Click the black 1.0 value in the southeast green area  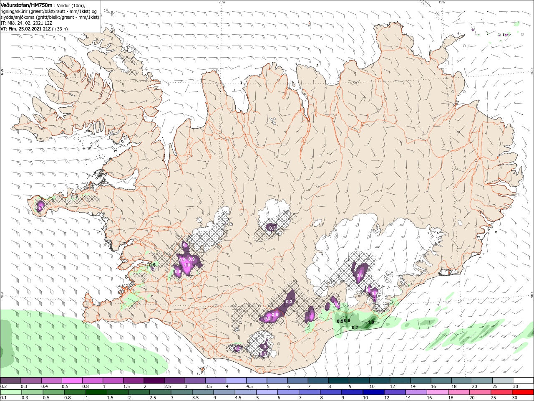pyautogui.click(x=371, y=322)
